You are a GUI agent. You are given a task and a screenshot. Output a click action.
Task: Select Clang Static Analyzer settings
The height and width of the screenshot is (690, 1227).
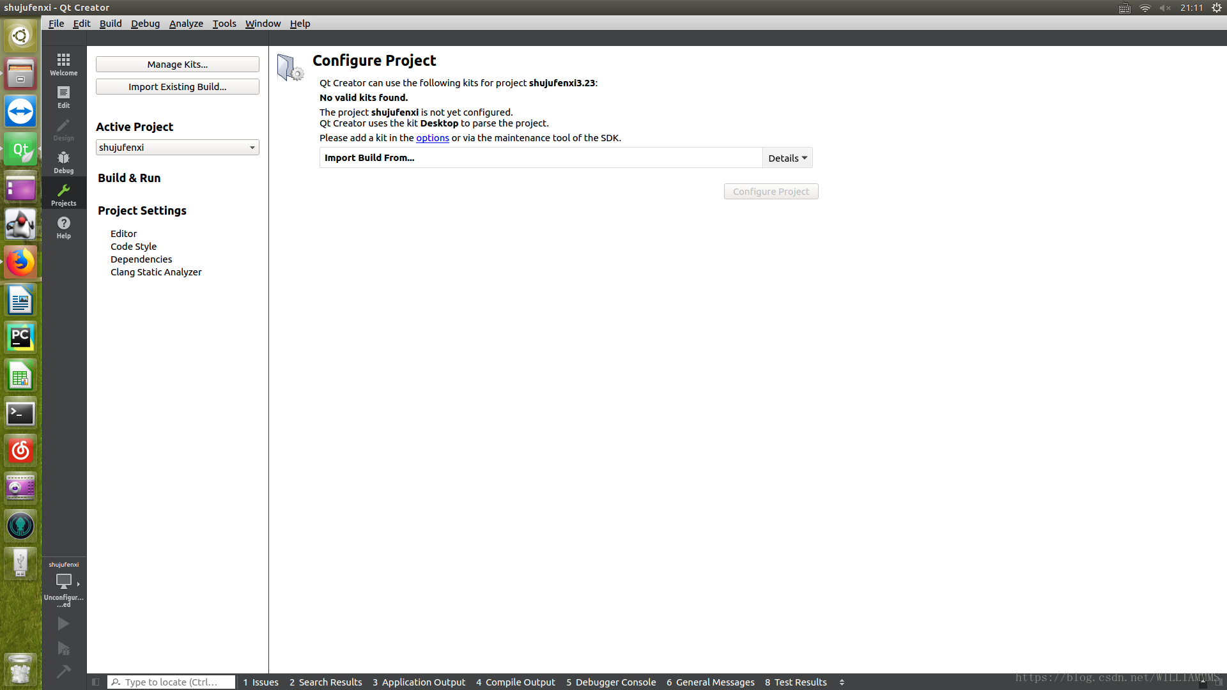click(156, 272)
